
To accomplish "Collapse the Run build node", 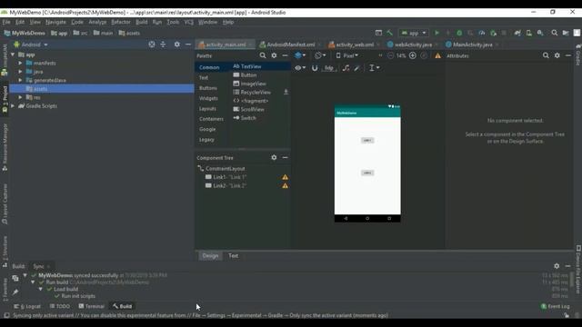I will click(33, 282).
